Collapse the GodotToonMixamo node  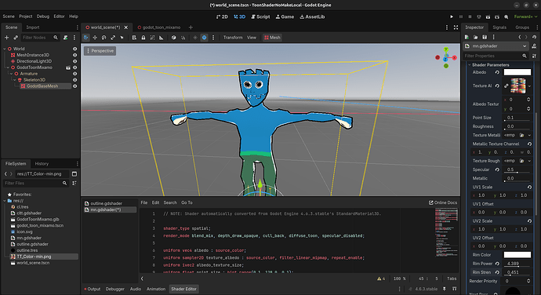[8, 67]
